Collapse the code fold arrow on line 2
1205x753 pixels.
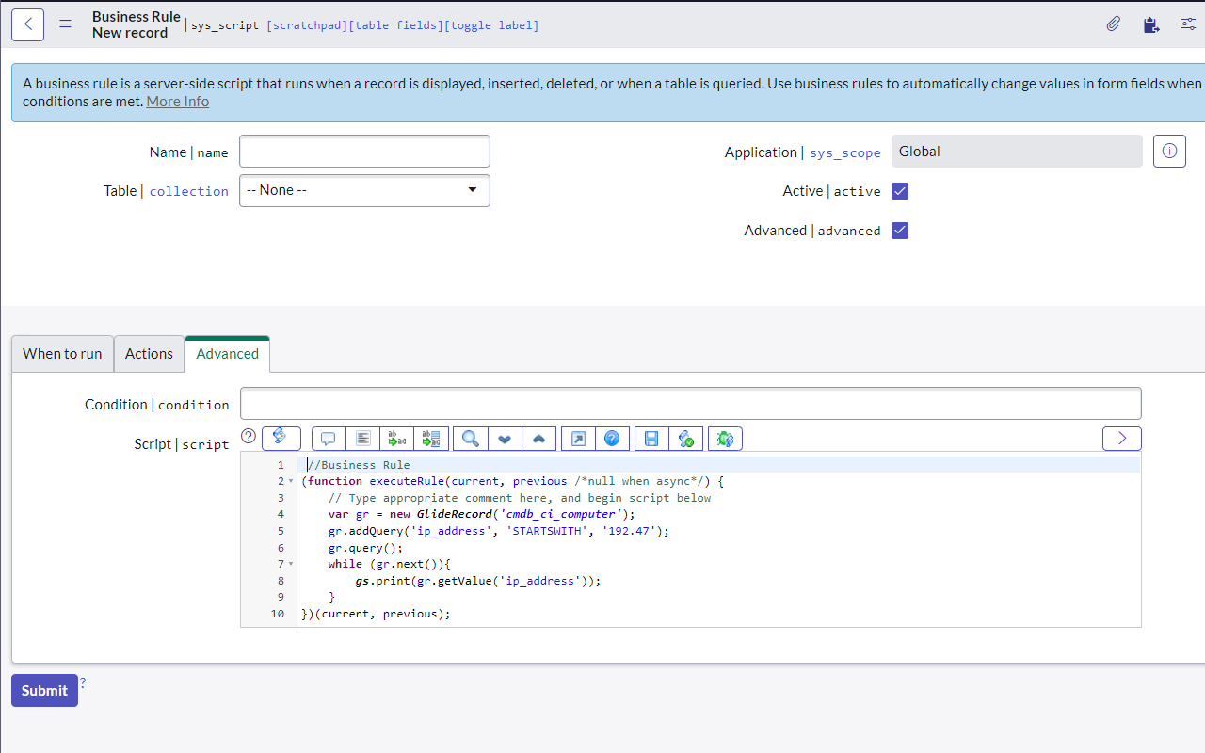291,481
